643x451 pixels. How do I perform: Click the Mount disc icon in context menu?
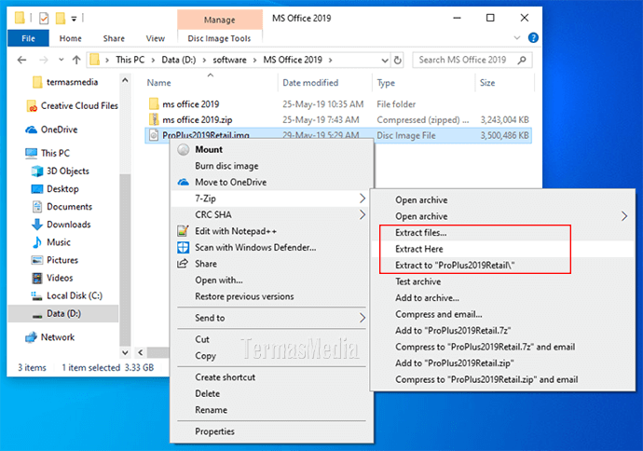(184, 149)
